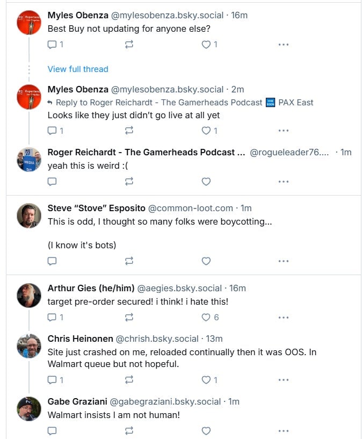Repost Myles Obenza's Best Buy post
The image size is (362, 439).
(x=129, y=45)
